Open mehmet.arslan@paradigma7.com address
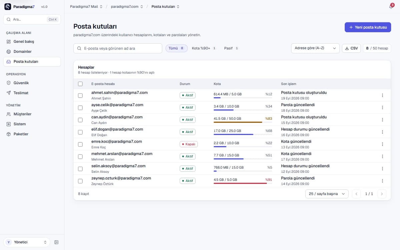The height and width of the screenshot is (250, 400). (x=122, y=154)
